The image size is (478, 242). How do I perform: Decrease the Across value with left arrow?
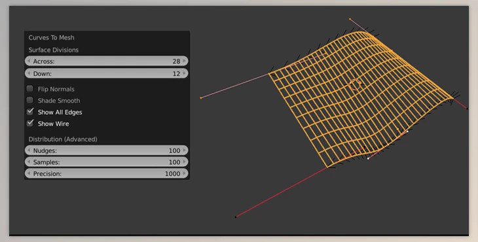pos(29,61)
